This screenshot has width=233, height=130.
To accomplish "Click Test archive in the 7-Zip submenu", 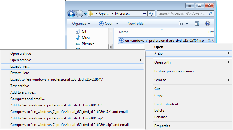I will point(20,86).
